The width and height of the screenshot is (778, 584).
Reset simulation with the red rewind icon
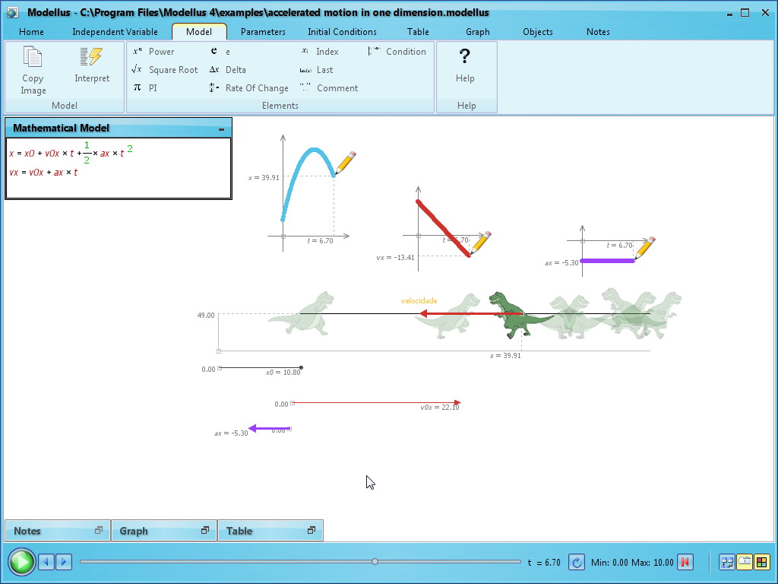(685, 562)
